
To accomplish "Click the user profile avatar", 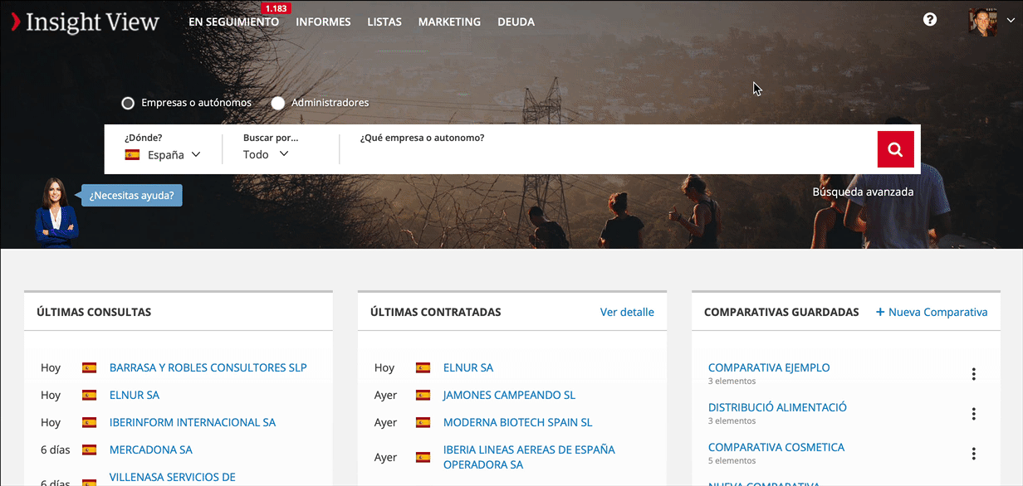I will tap(982, 22).
